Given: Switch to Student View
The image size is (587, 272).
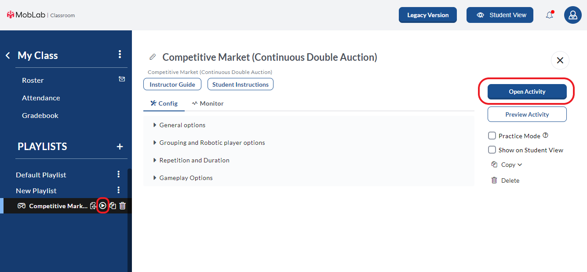Looking at the screenshot, I should click(x=500, y=15).
